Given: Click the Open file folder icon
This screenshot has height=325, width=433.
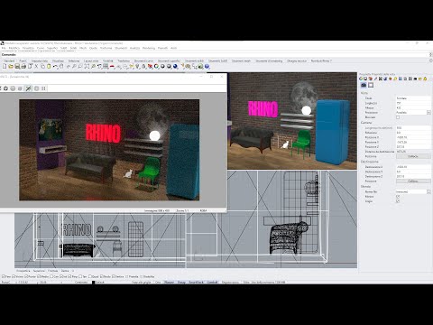Looking at the screenshot, I should pos(11,66).
